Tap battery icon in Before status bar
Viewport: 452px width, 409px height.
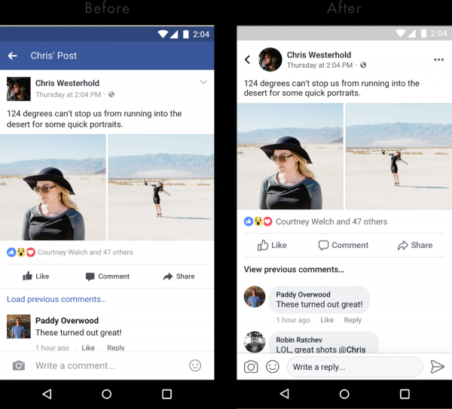pos(186,34)
